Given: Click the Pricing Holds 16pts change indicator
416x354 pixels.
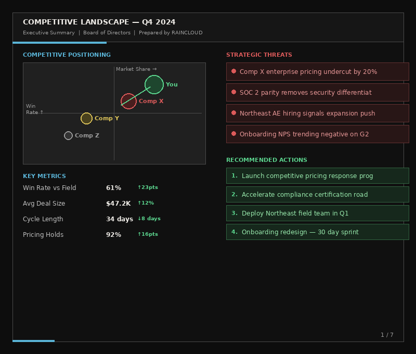Looking at the screenshot, I should (x=148, y=234).
